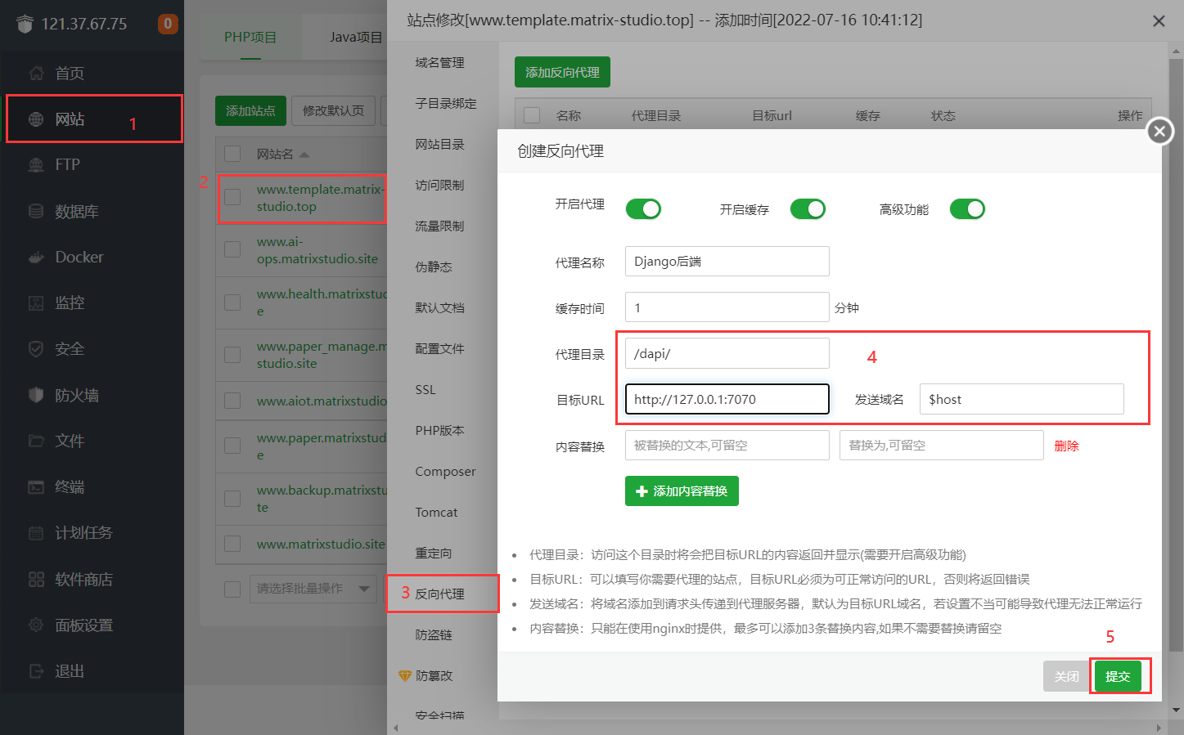The height and width of the screenshot is (735, 1184).
Task: Click the monitor icon beside 监控
Action: tap(36, 303)
